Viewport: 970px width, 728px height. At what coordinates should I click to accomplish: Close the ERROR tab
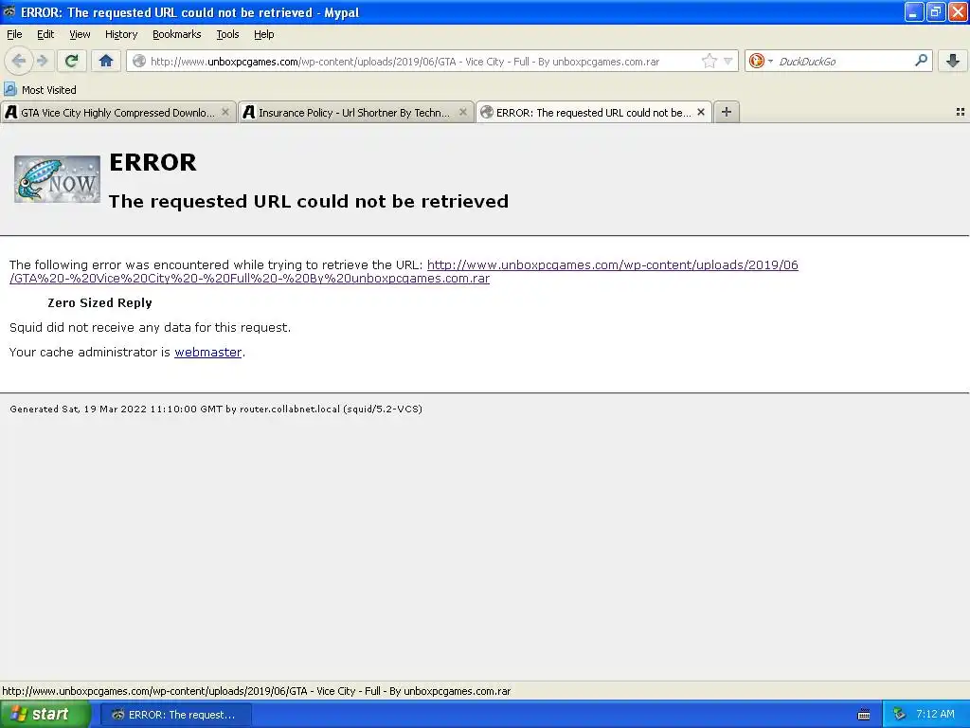(x=701, y=112)
